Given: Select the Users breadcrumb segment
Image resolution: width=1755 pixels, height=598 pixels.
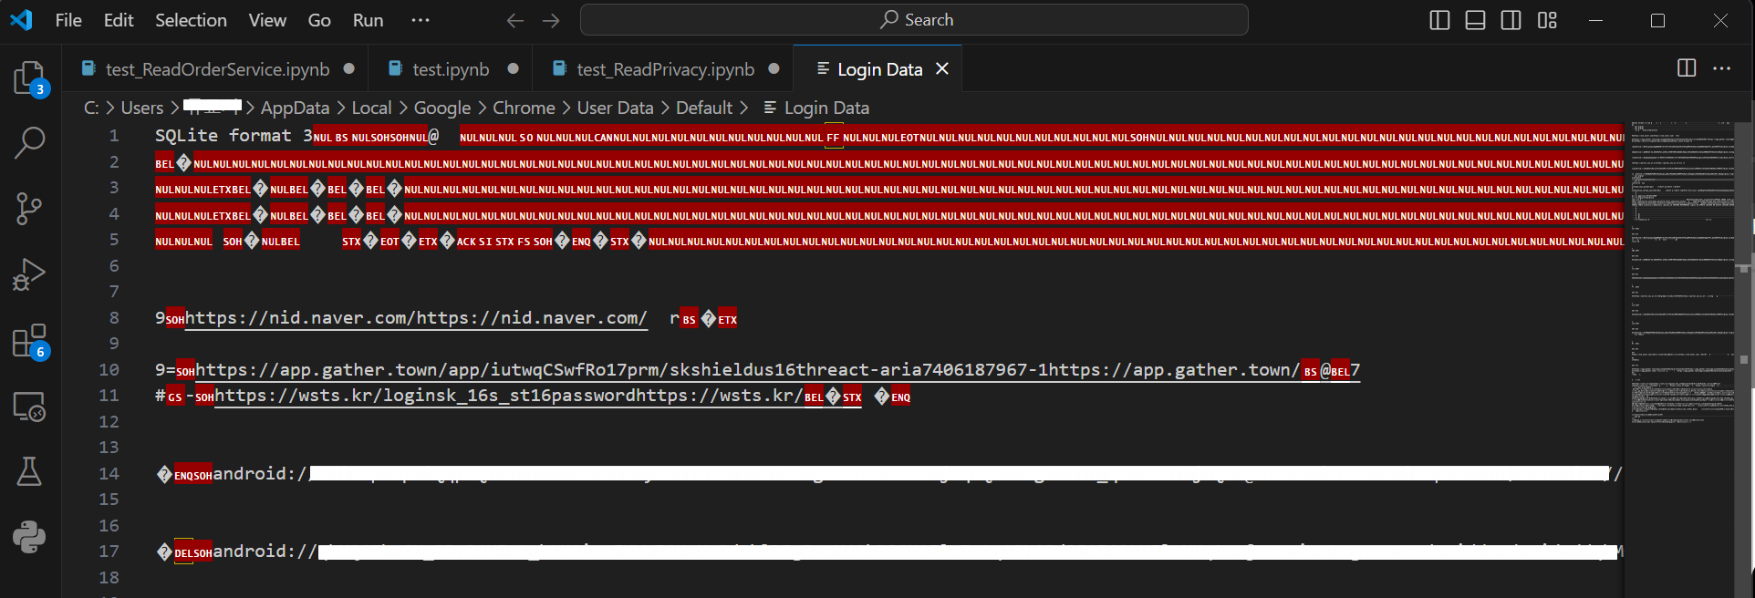Looking at the screenshot, I should [x=142, y=108].
